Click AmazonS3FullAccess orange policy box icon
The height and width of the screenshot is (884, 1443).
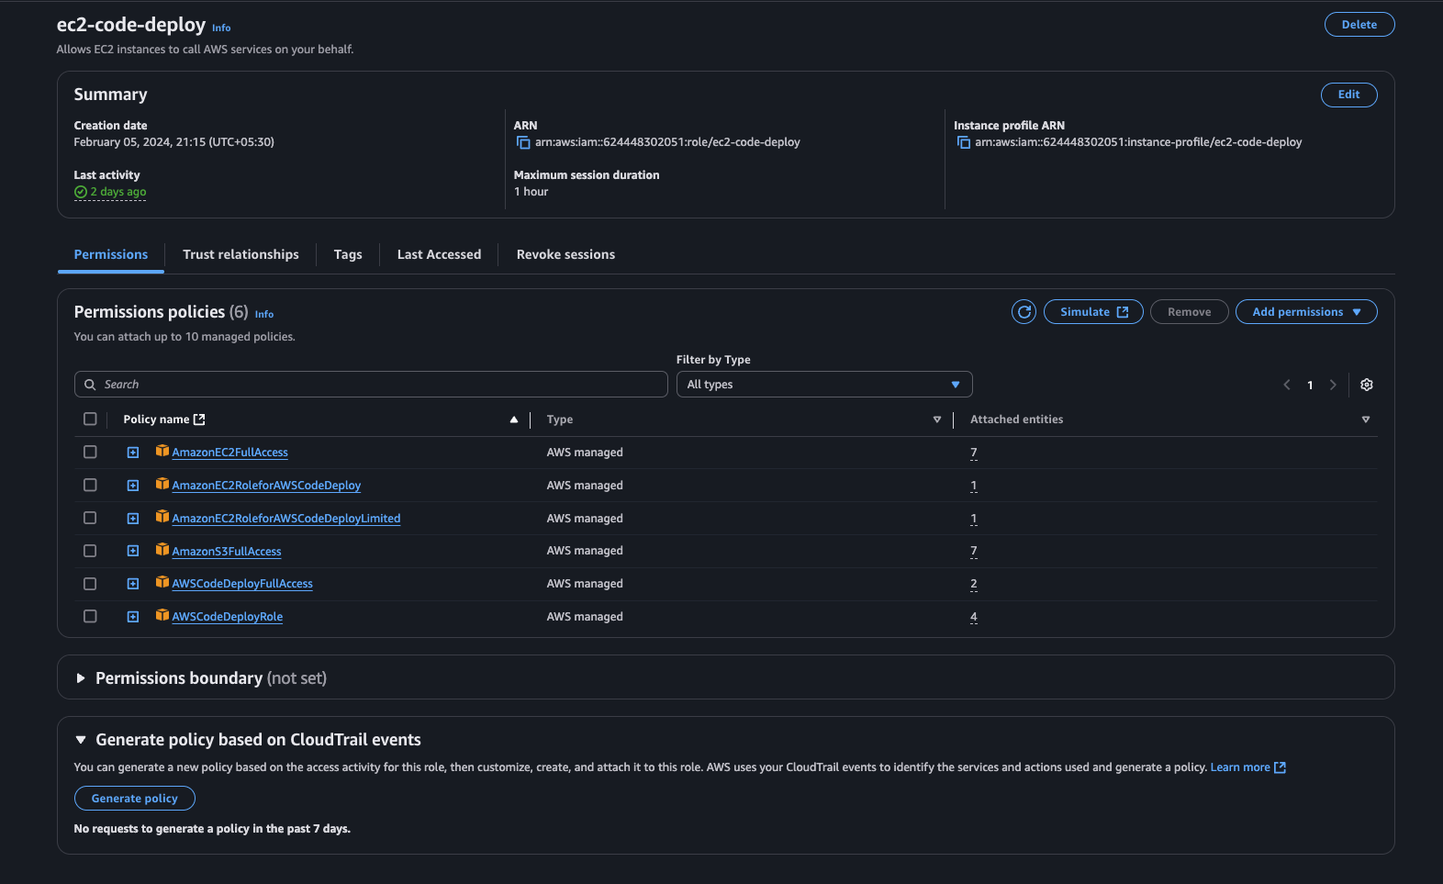point(162,550)
